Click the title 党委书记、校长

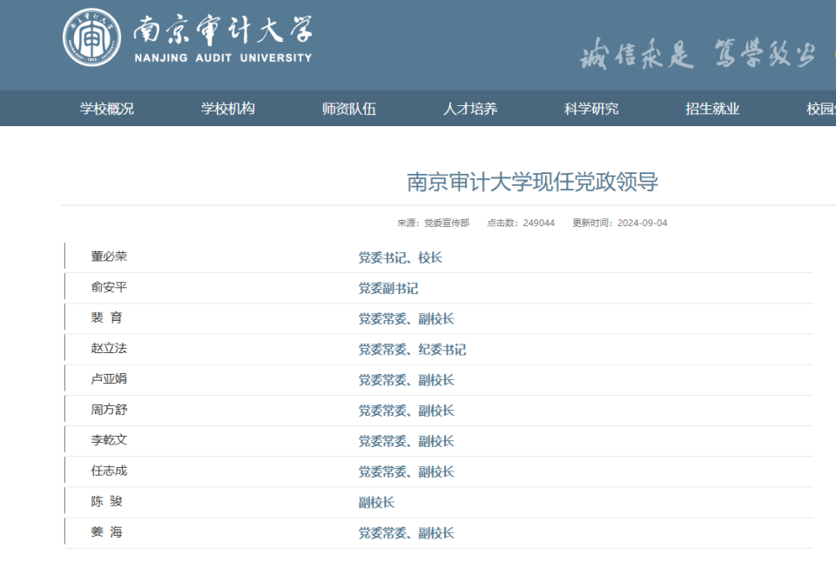[401, 258]
